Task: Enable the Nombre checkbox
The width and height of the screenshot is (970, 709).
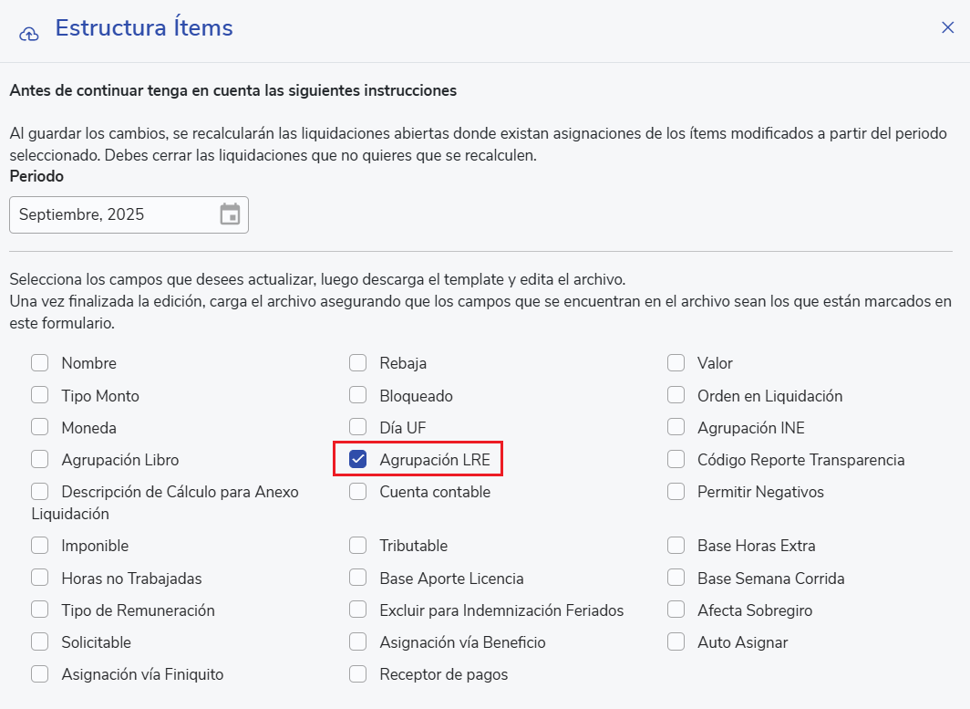Action: point(40,363)
